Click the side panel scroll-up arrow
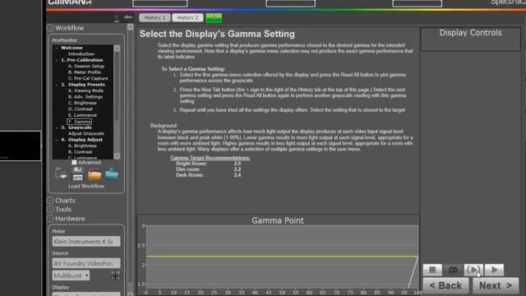This screenshot has height=296, width=526. pos(130,27)
